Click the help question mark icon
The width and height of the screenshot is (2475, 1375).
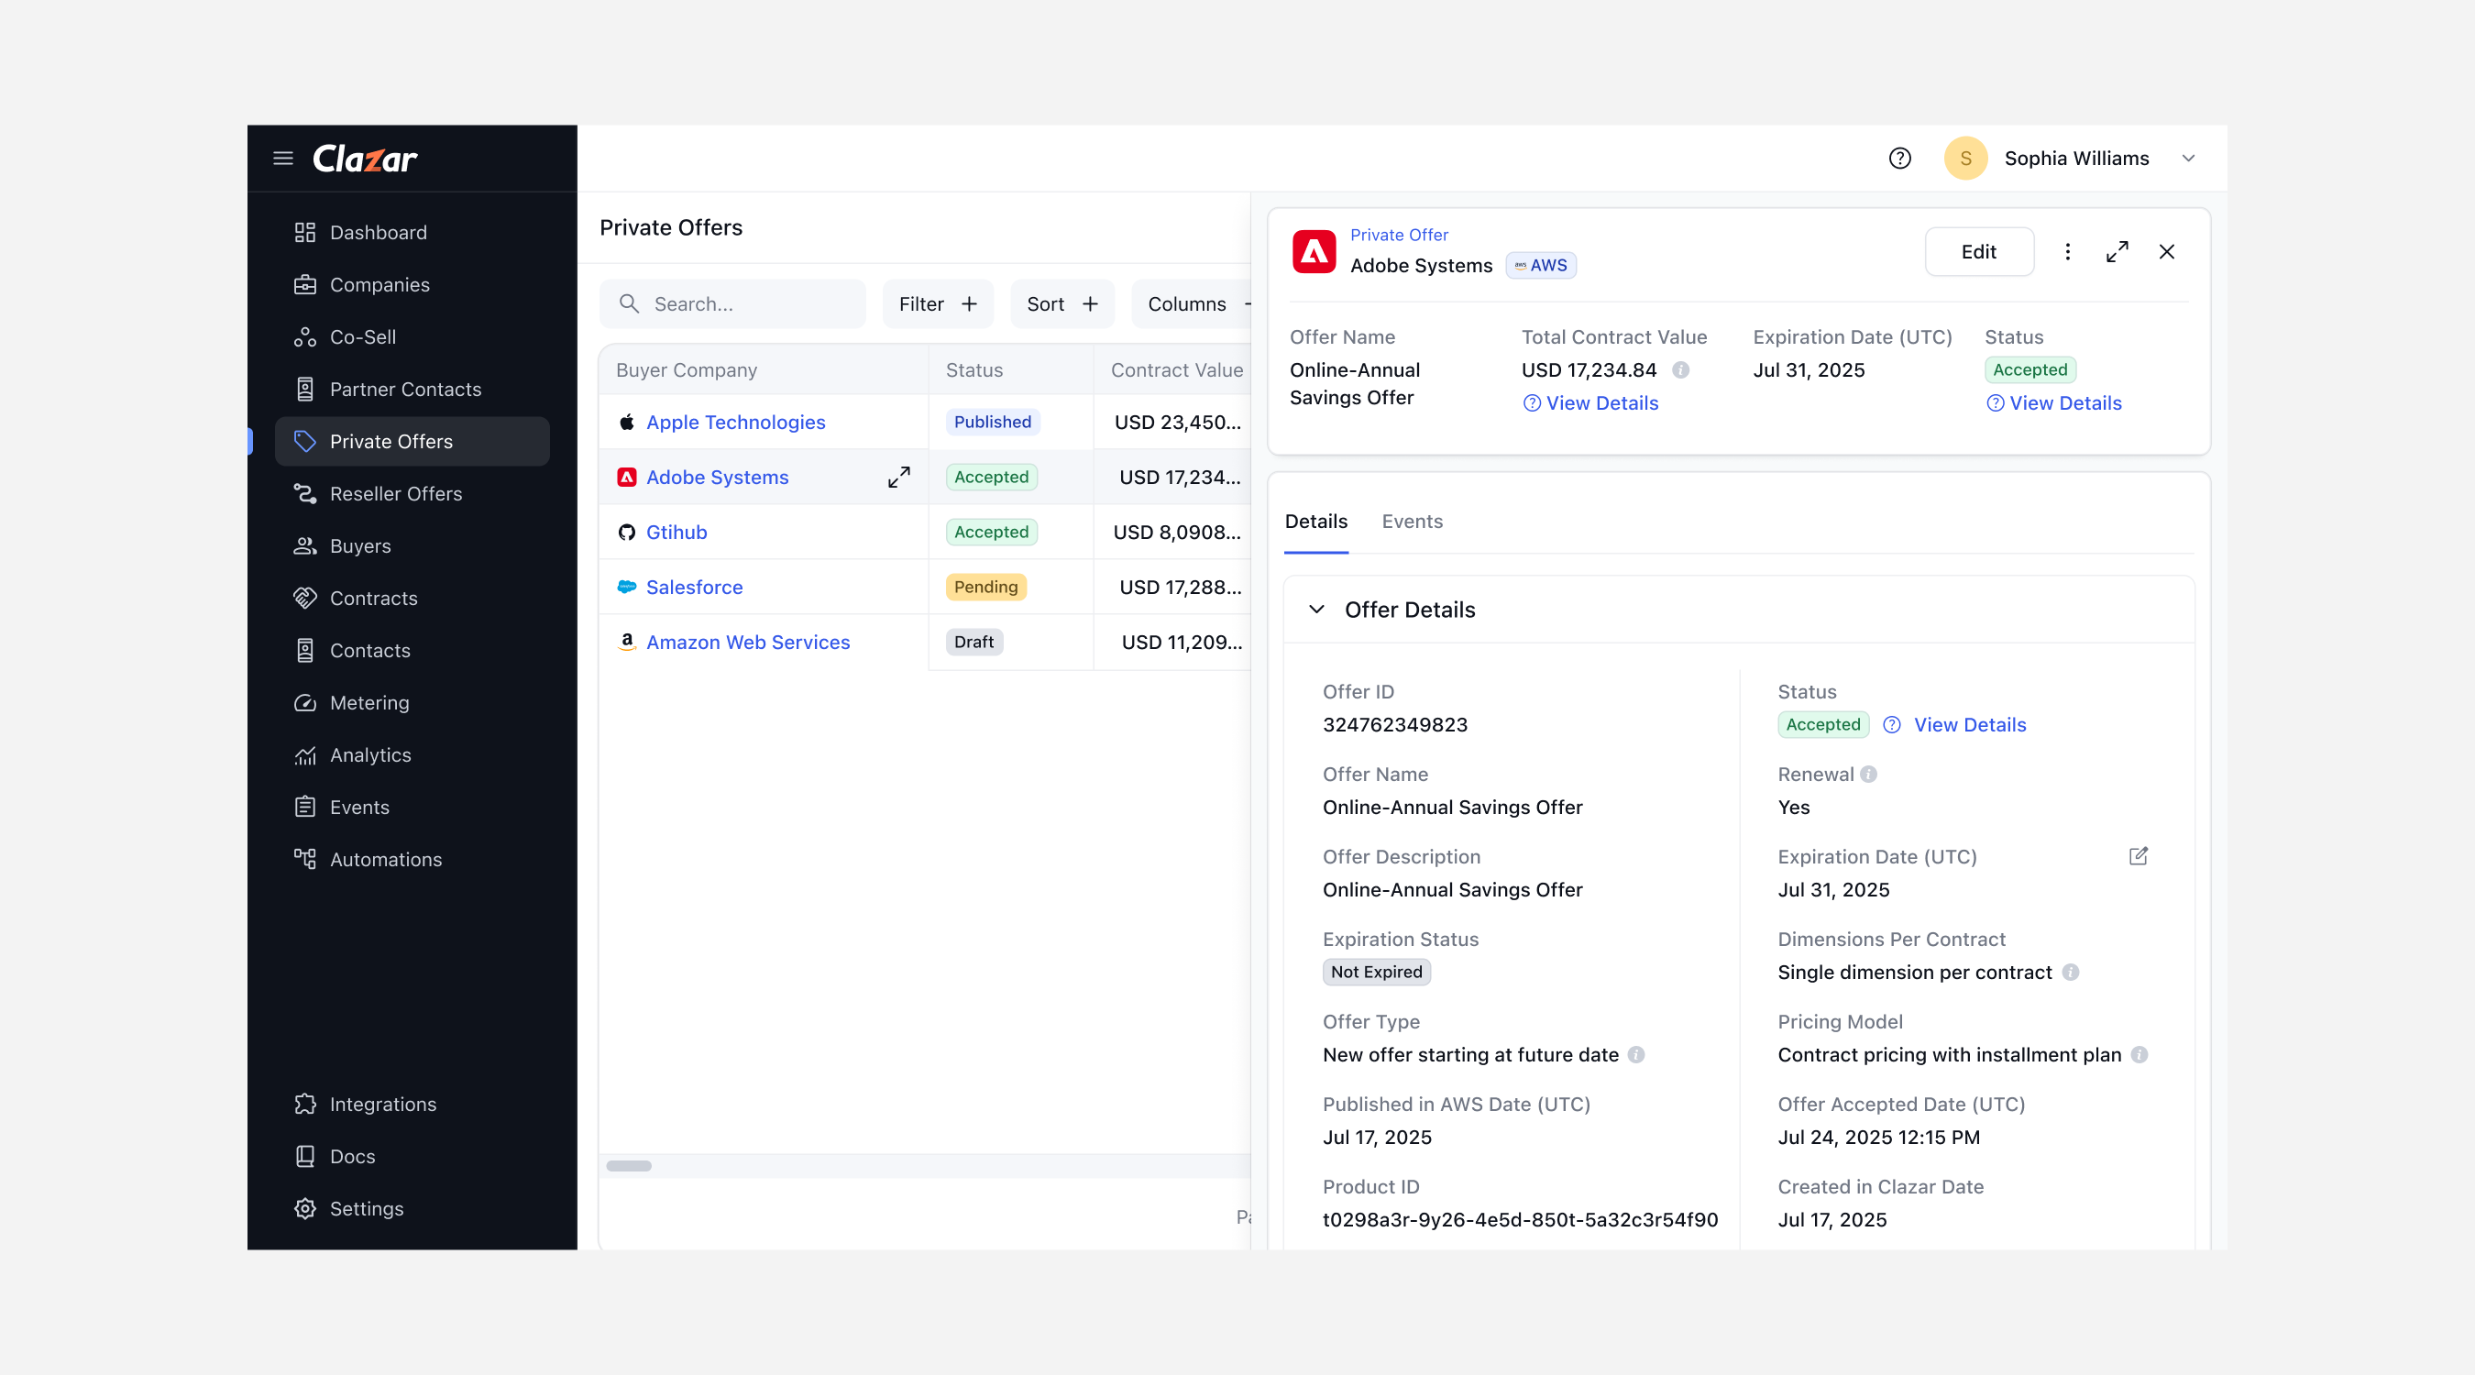1899,159
